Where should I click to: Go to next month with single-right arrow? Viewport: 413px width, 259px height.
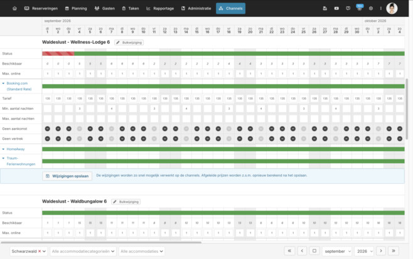[381, 251]
